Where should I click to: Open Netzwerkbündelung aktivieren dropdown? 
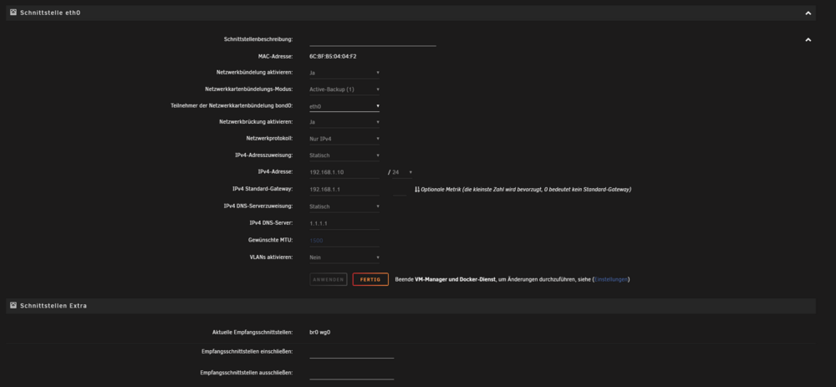tap(344, 73)
